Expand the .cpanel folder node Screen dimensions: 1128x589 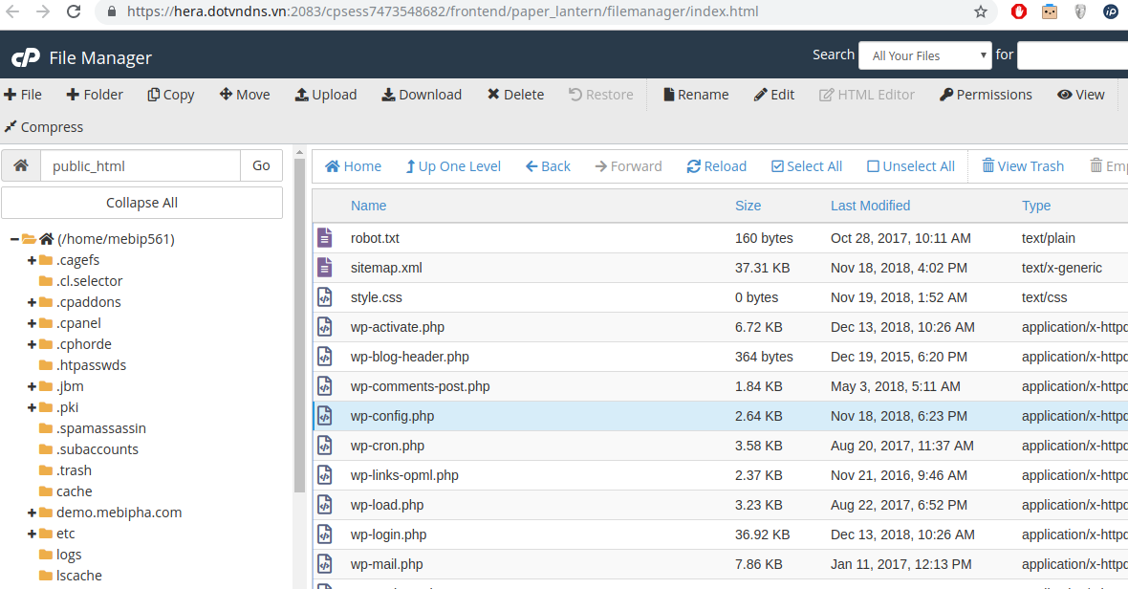(32, 323)
